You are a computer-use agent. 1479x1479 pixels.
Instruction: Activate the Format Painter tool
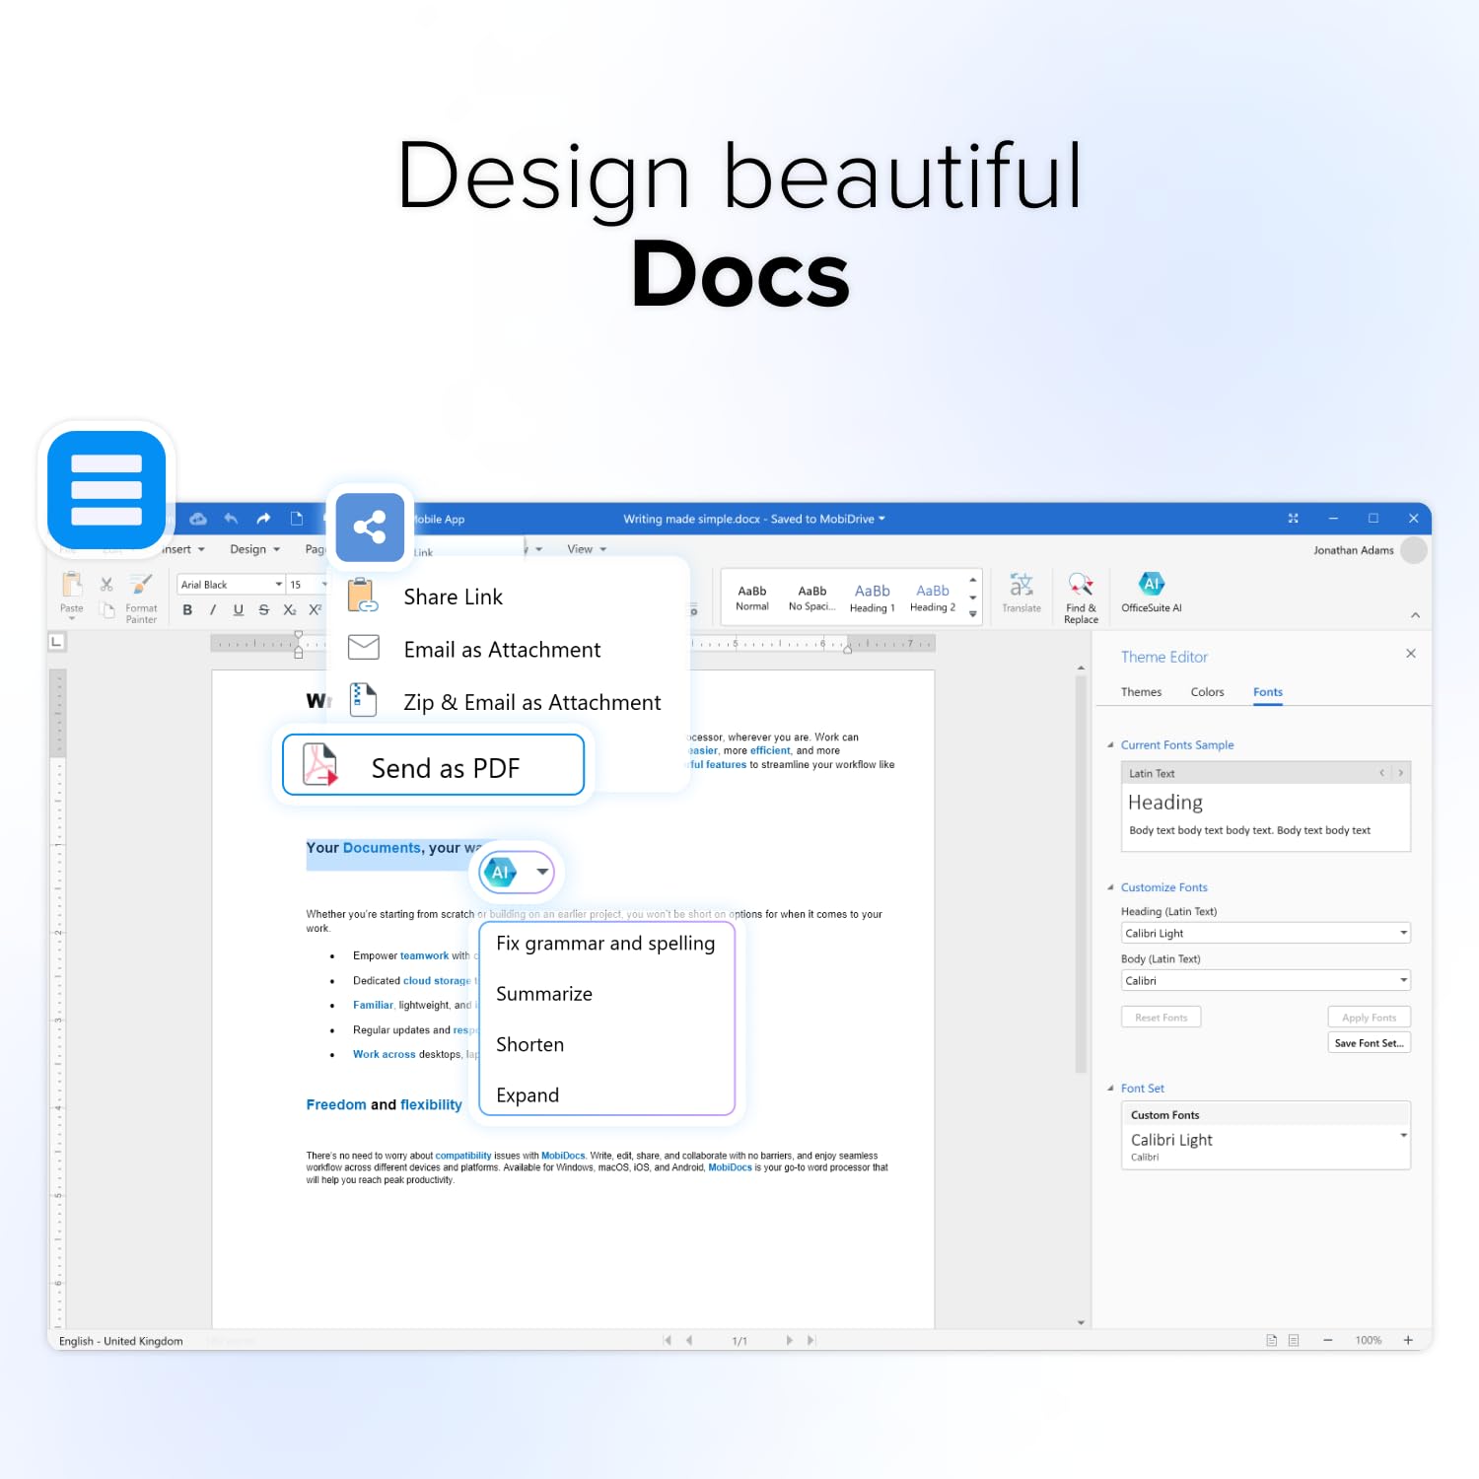(141, 598)
